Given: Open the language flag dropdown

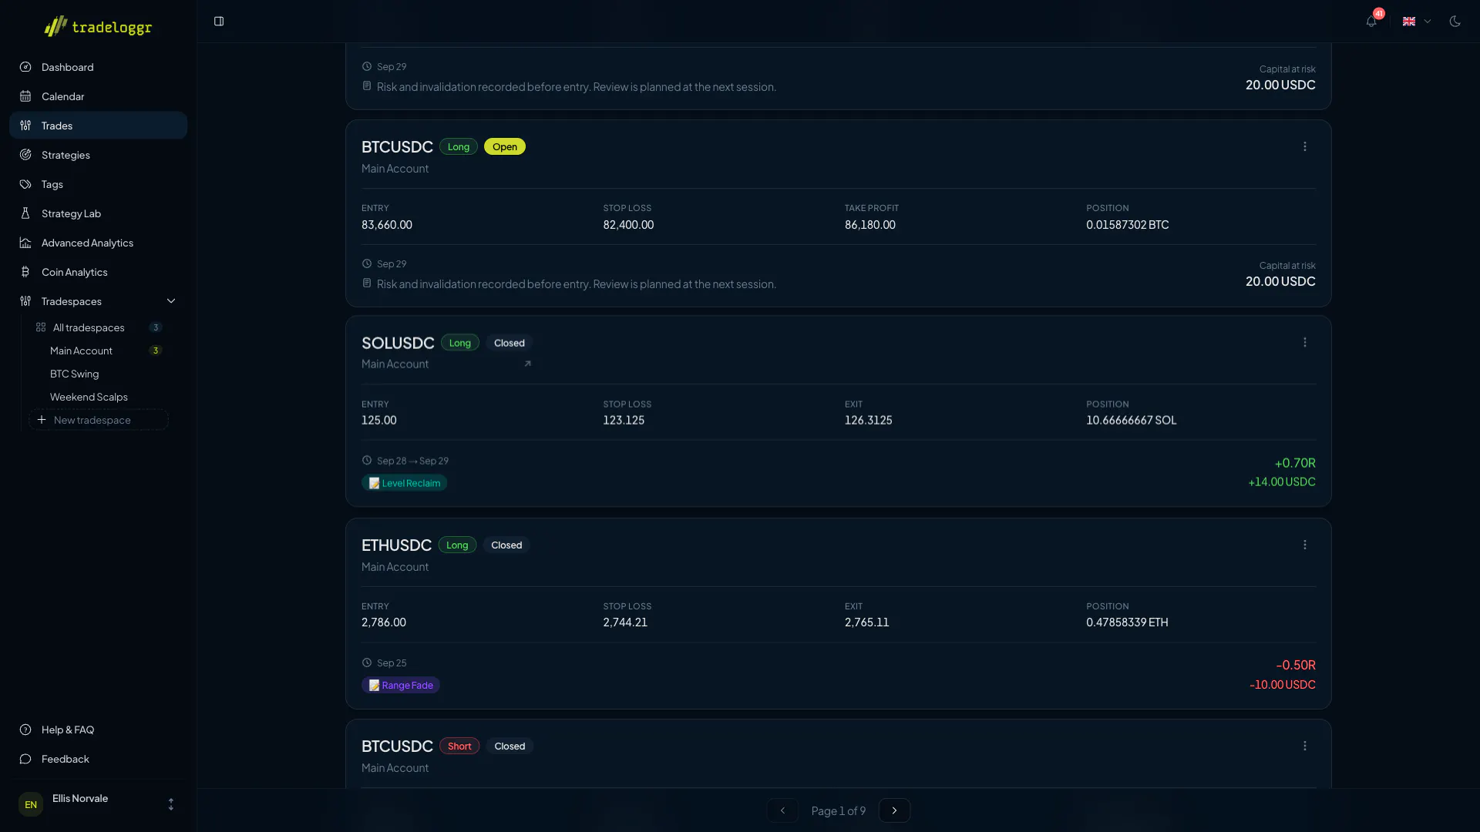Looking at the screenshot, I should pos(1416,22).
